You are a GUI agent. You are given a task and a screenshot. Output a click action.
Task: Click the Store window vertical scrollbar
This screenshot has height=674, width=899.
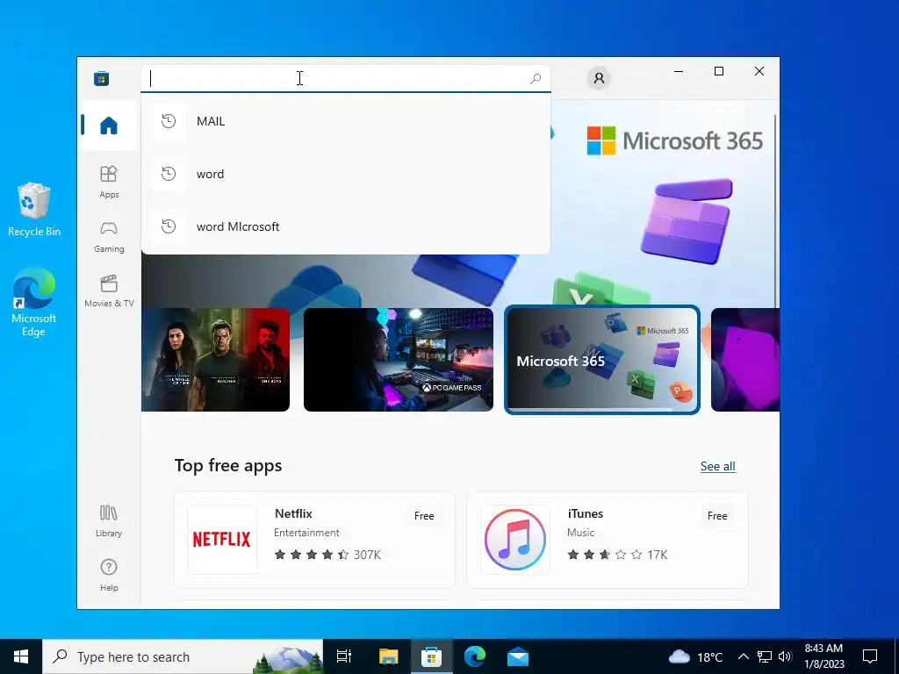[776, 212]
